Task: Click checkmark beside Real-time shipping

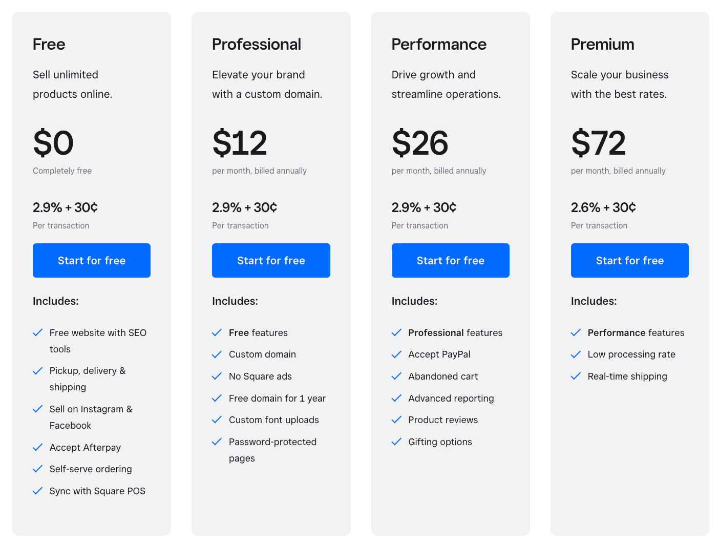Action: point(576,376)
